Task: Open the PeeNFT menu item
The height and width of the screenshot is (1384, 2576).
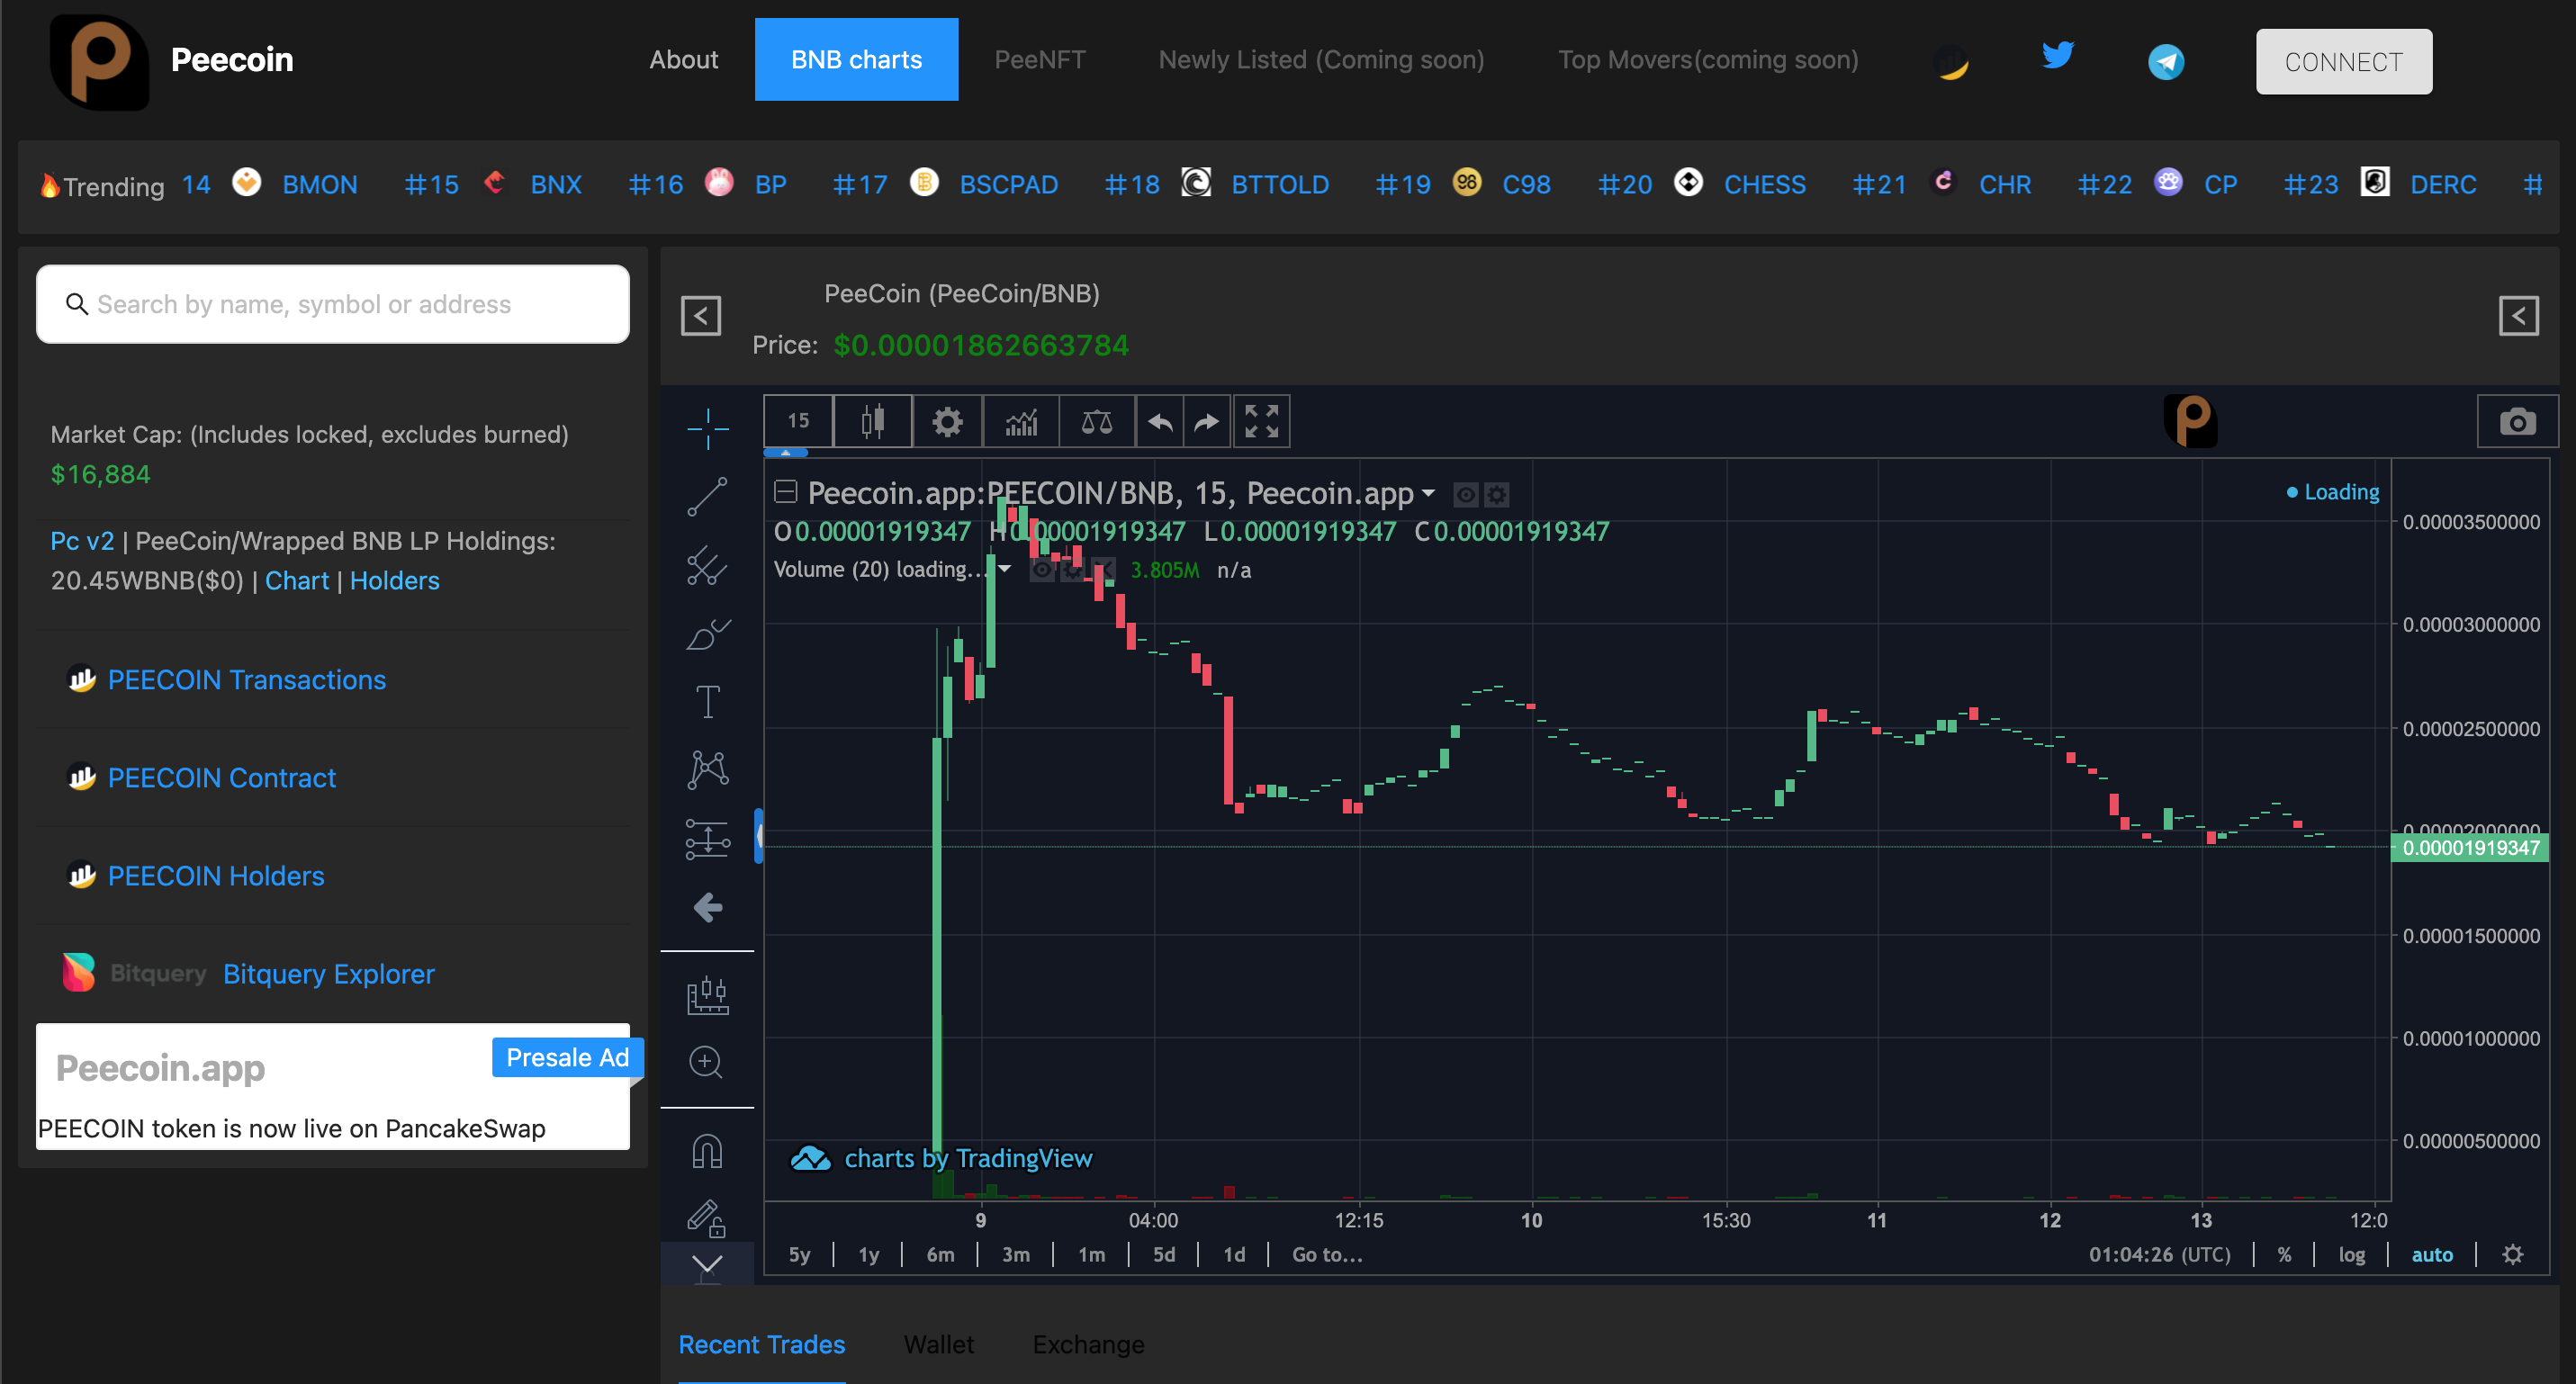Action: pos(1039,59)
